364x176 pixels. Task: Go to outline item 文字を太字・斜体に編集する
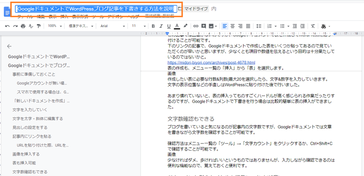38,118
